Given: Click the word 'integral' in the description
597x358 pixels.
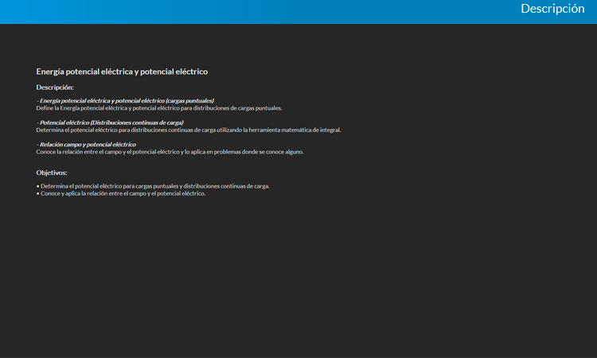Looking at the screenshot, I should [330, 130].
